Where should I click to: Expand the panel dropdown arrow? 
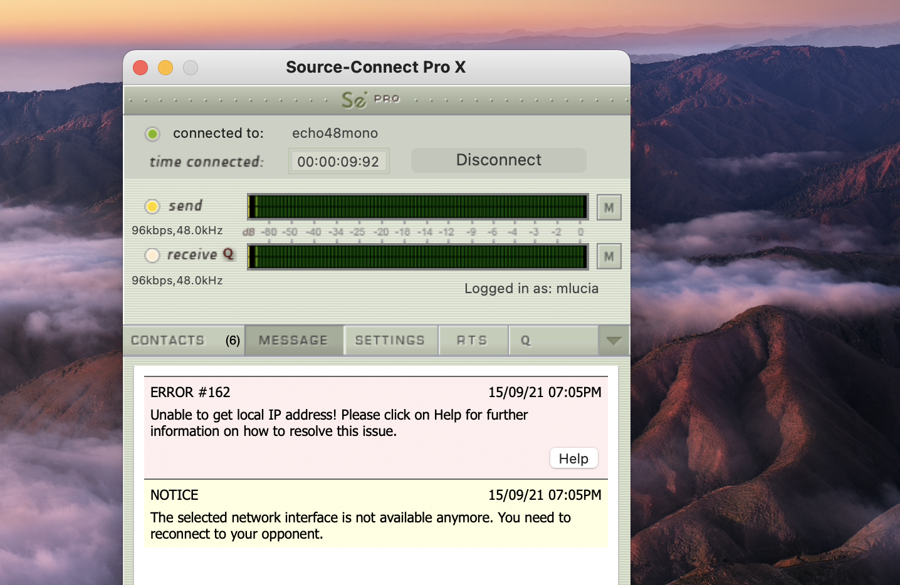click(x=614, y=340)
